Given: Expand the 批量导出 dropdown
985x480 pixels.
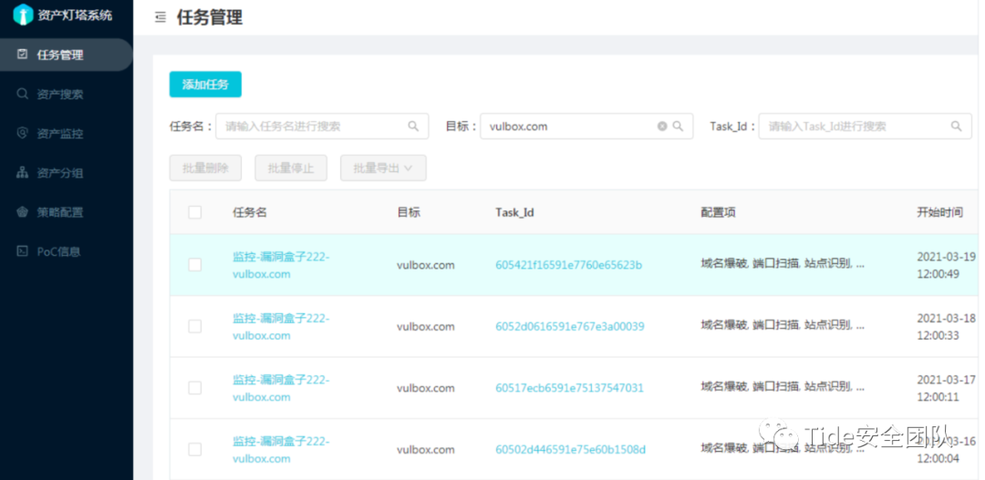Looking at the screenshot, I should (383, 168).
